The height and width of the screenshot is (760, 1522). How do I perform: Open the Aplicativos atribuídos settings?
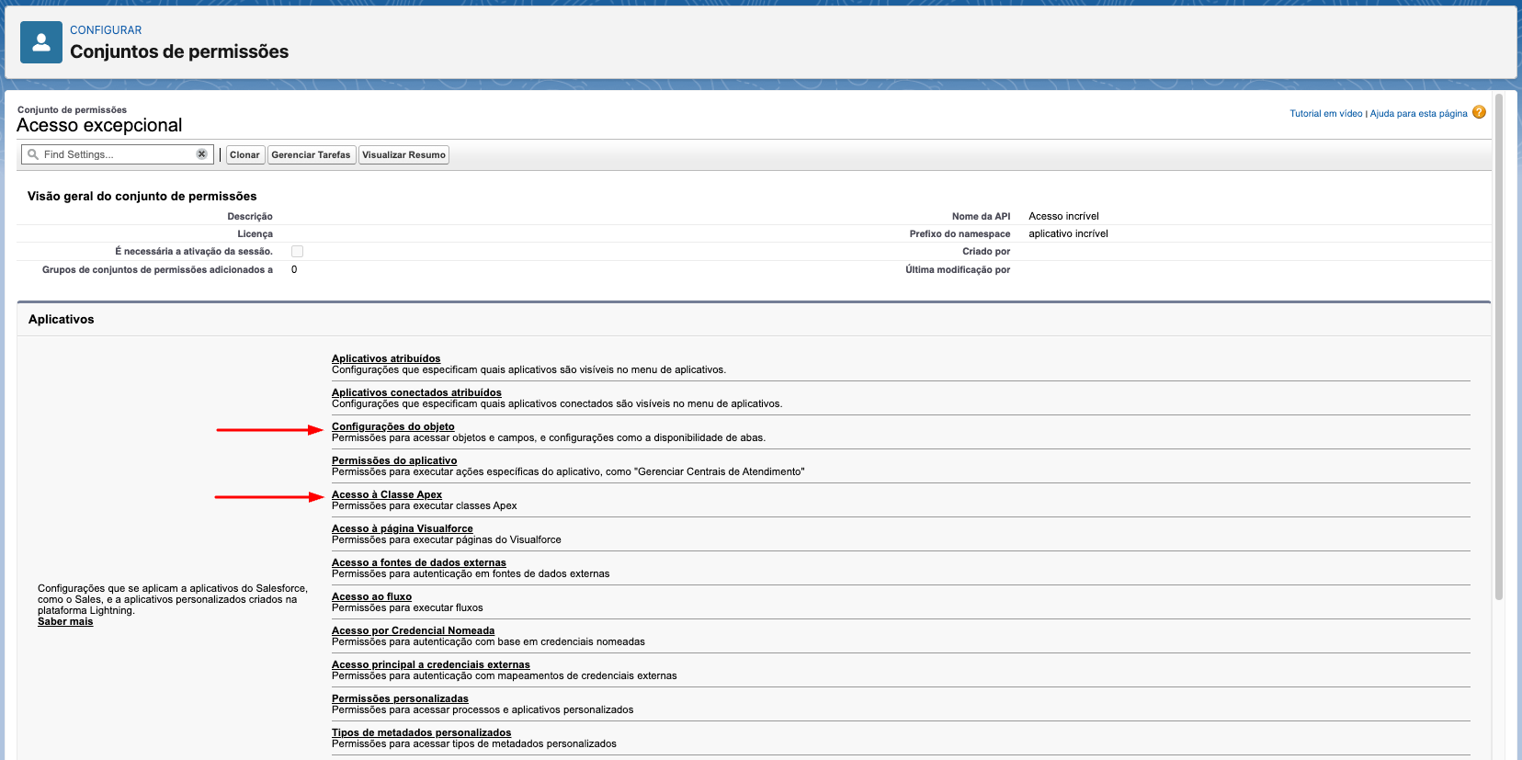[x=386, y=358]
